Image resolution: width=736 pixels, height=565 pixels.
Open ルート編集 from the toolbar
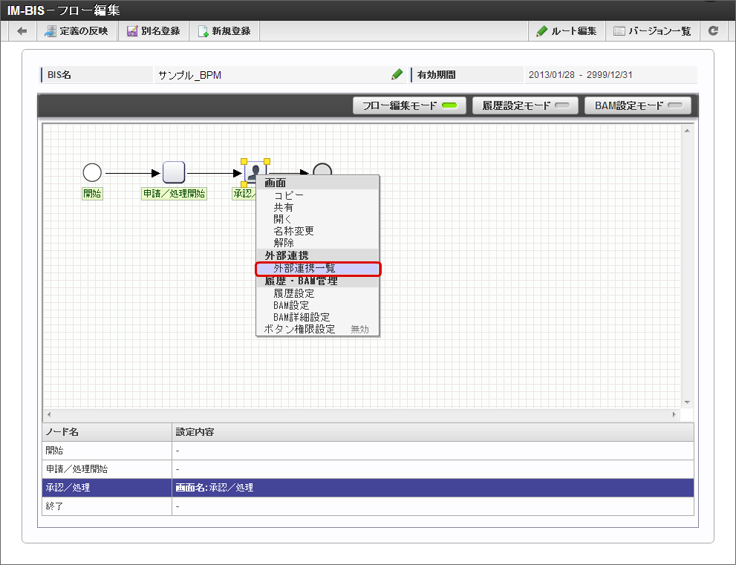point(567,31)
